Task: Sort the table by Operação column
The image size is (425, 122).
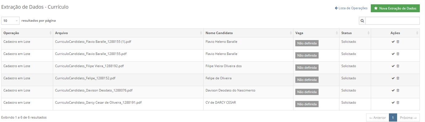Action: tap(27, 33)
